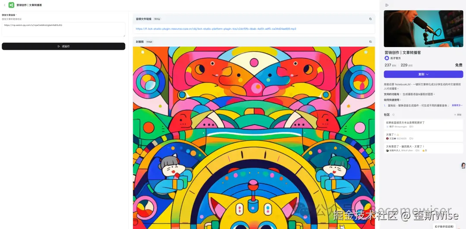The width and height of the screenshot is (466, 229).
Task: Like the 太有意思了 comment
Action: point(425,151)
